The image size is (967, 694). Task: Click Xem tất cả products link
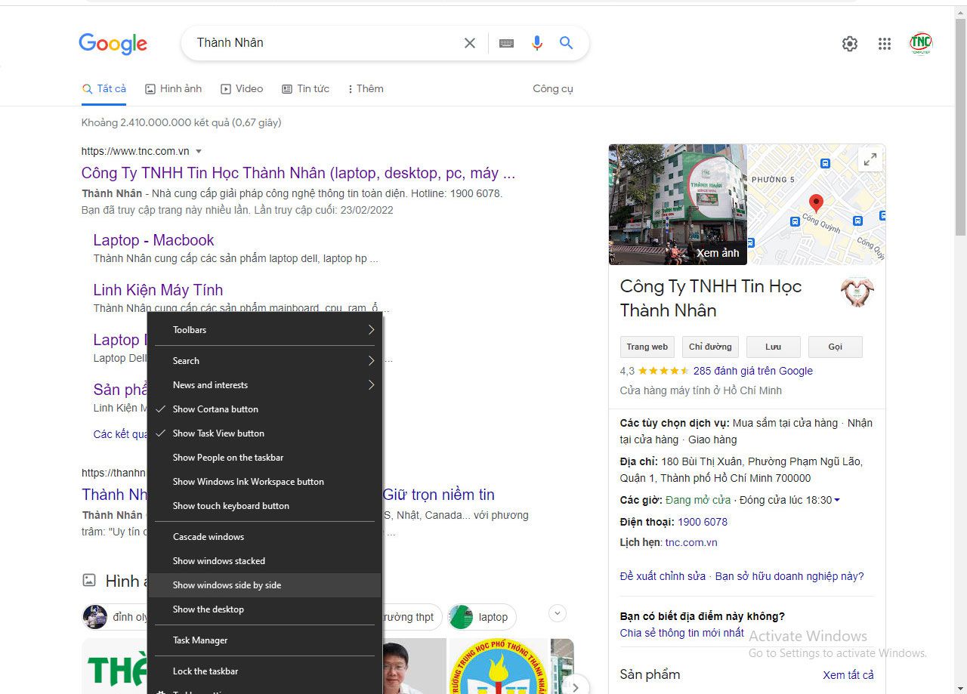click(848, 675)
